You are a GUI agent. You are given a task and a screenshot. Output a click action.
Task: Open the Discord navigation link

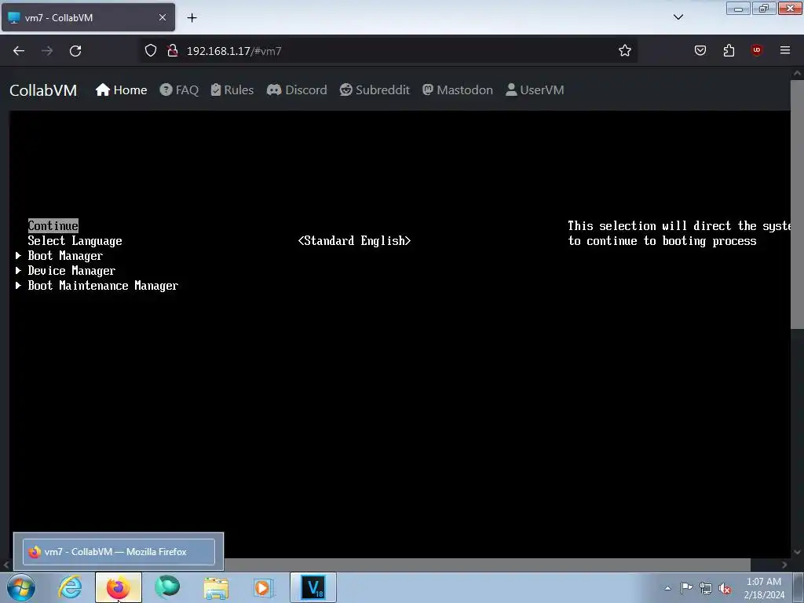pyautogui.click(x=297, y=90)
